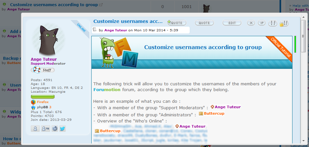Image resolution: width=309 pixels, height=147 pixels.
Task: Click the multi-quote plus QUOTE button
Action: (x=177, y=23)
